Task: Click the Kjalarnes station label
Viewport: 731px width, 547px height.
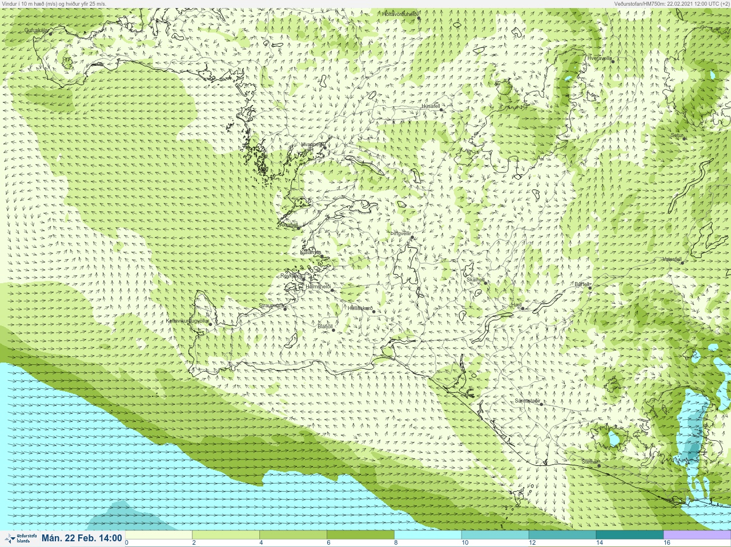Action: click(x=311, y=252)
